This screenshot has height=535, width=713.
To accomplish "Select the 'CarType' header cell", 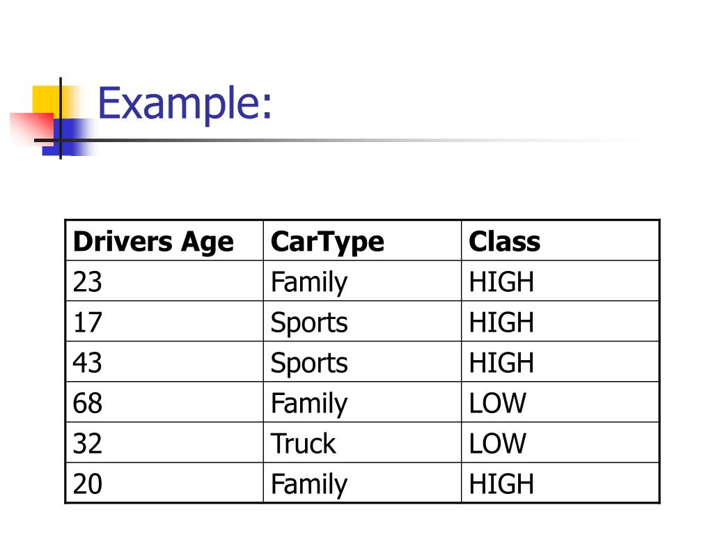I will coord(362,240).
